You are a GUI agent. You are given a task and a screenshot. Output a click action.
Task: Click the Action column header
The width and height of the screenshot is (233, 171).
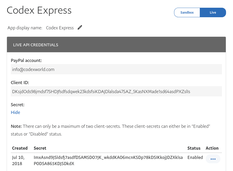212,148
